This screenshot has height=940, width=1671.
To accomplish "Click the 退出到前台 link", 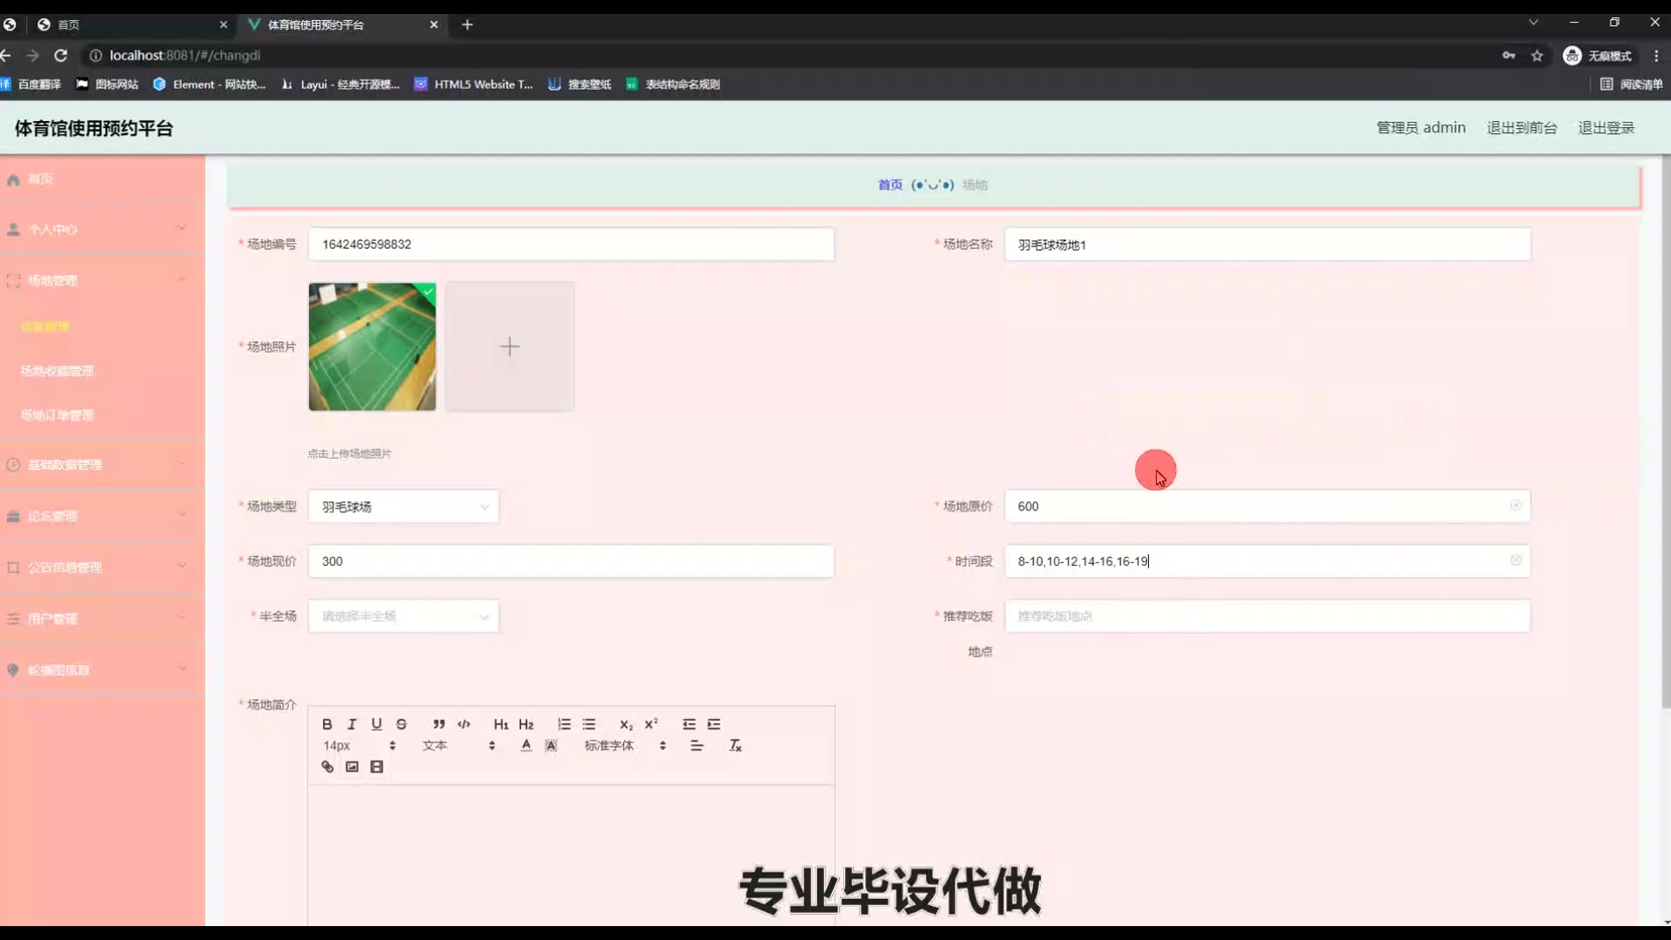I will (x=1521, y=128).
